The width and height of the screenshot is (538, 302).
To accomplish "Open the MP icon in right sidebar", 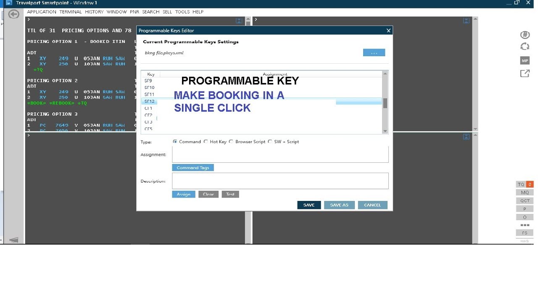I will [x=525, y=60].
